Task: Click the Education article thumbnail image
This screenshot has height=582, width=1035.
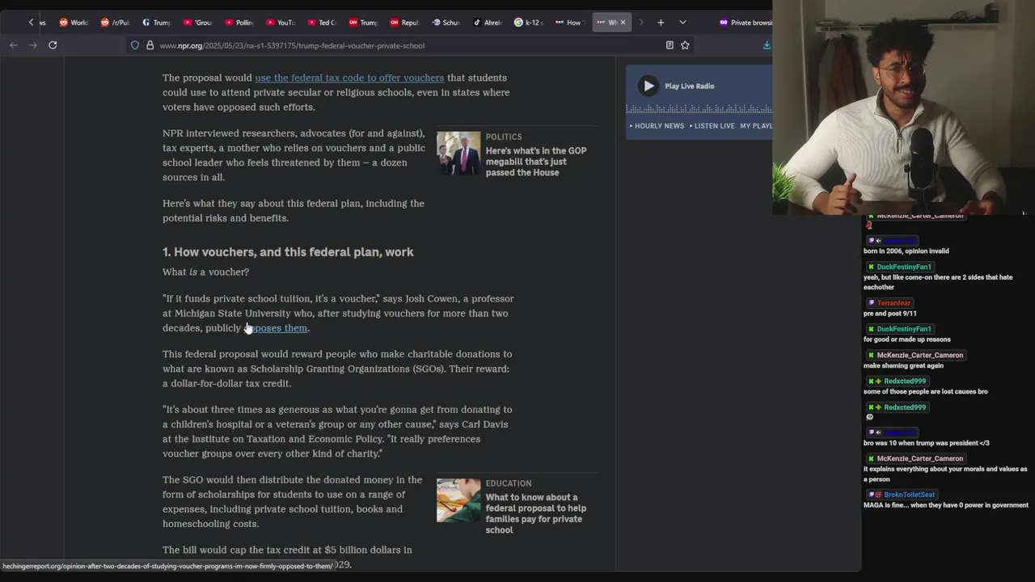Action: [458, 500]
